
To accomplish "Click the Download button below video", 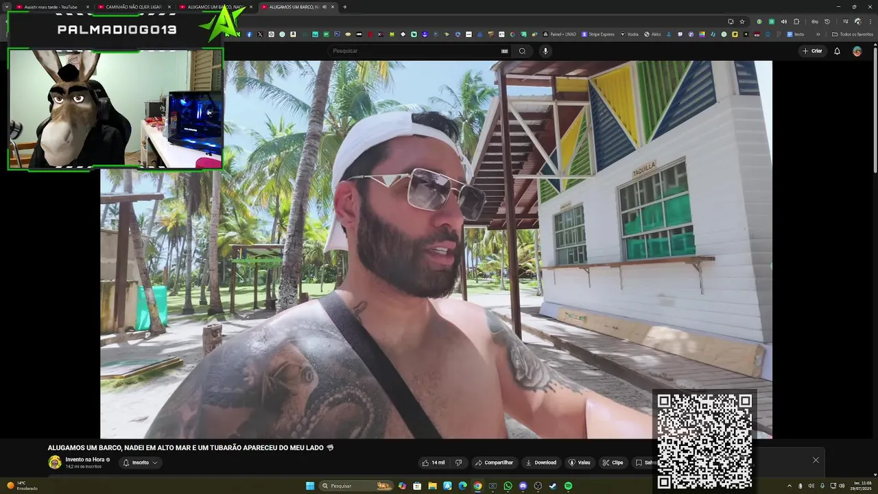I will pos(541,462).
